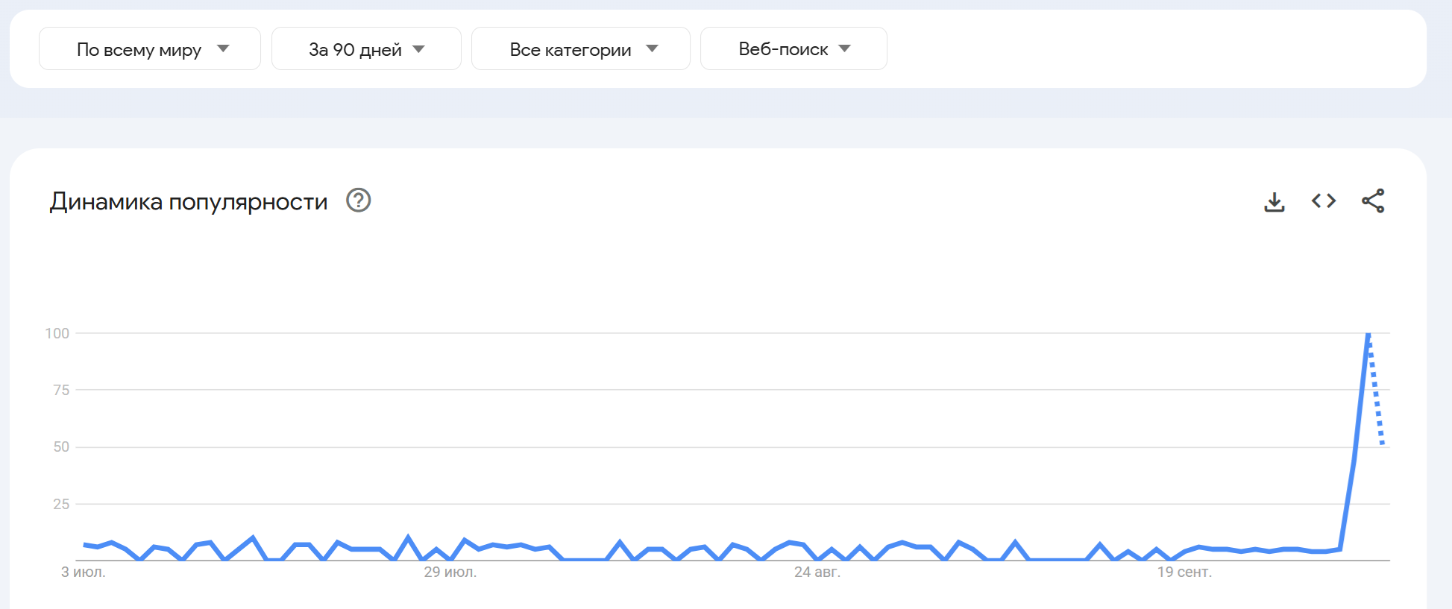Click the 50 value on the vertical axis

[61, 447]
